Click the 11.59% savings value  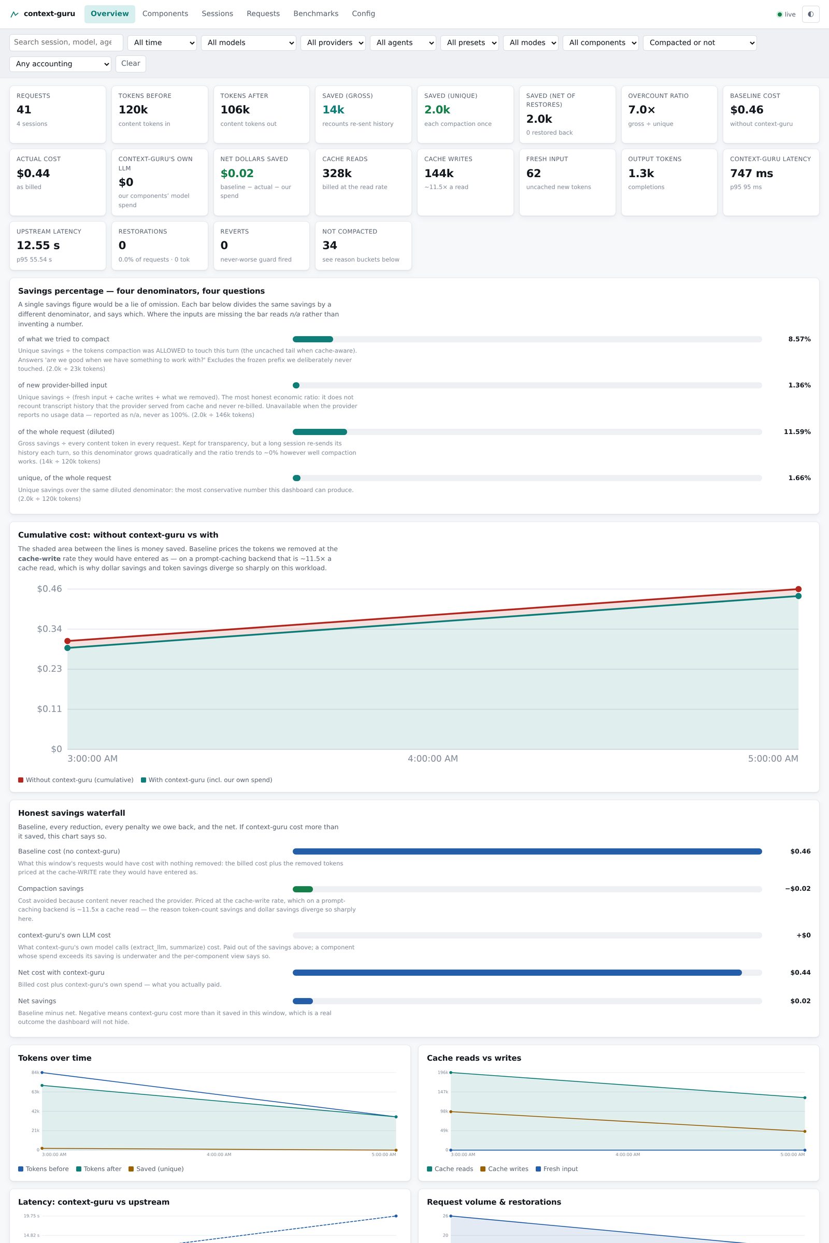coord(797,432)
